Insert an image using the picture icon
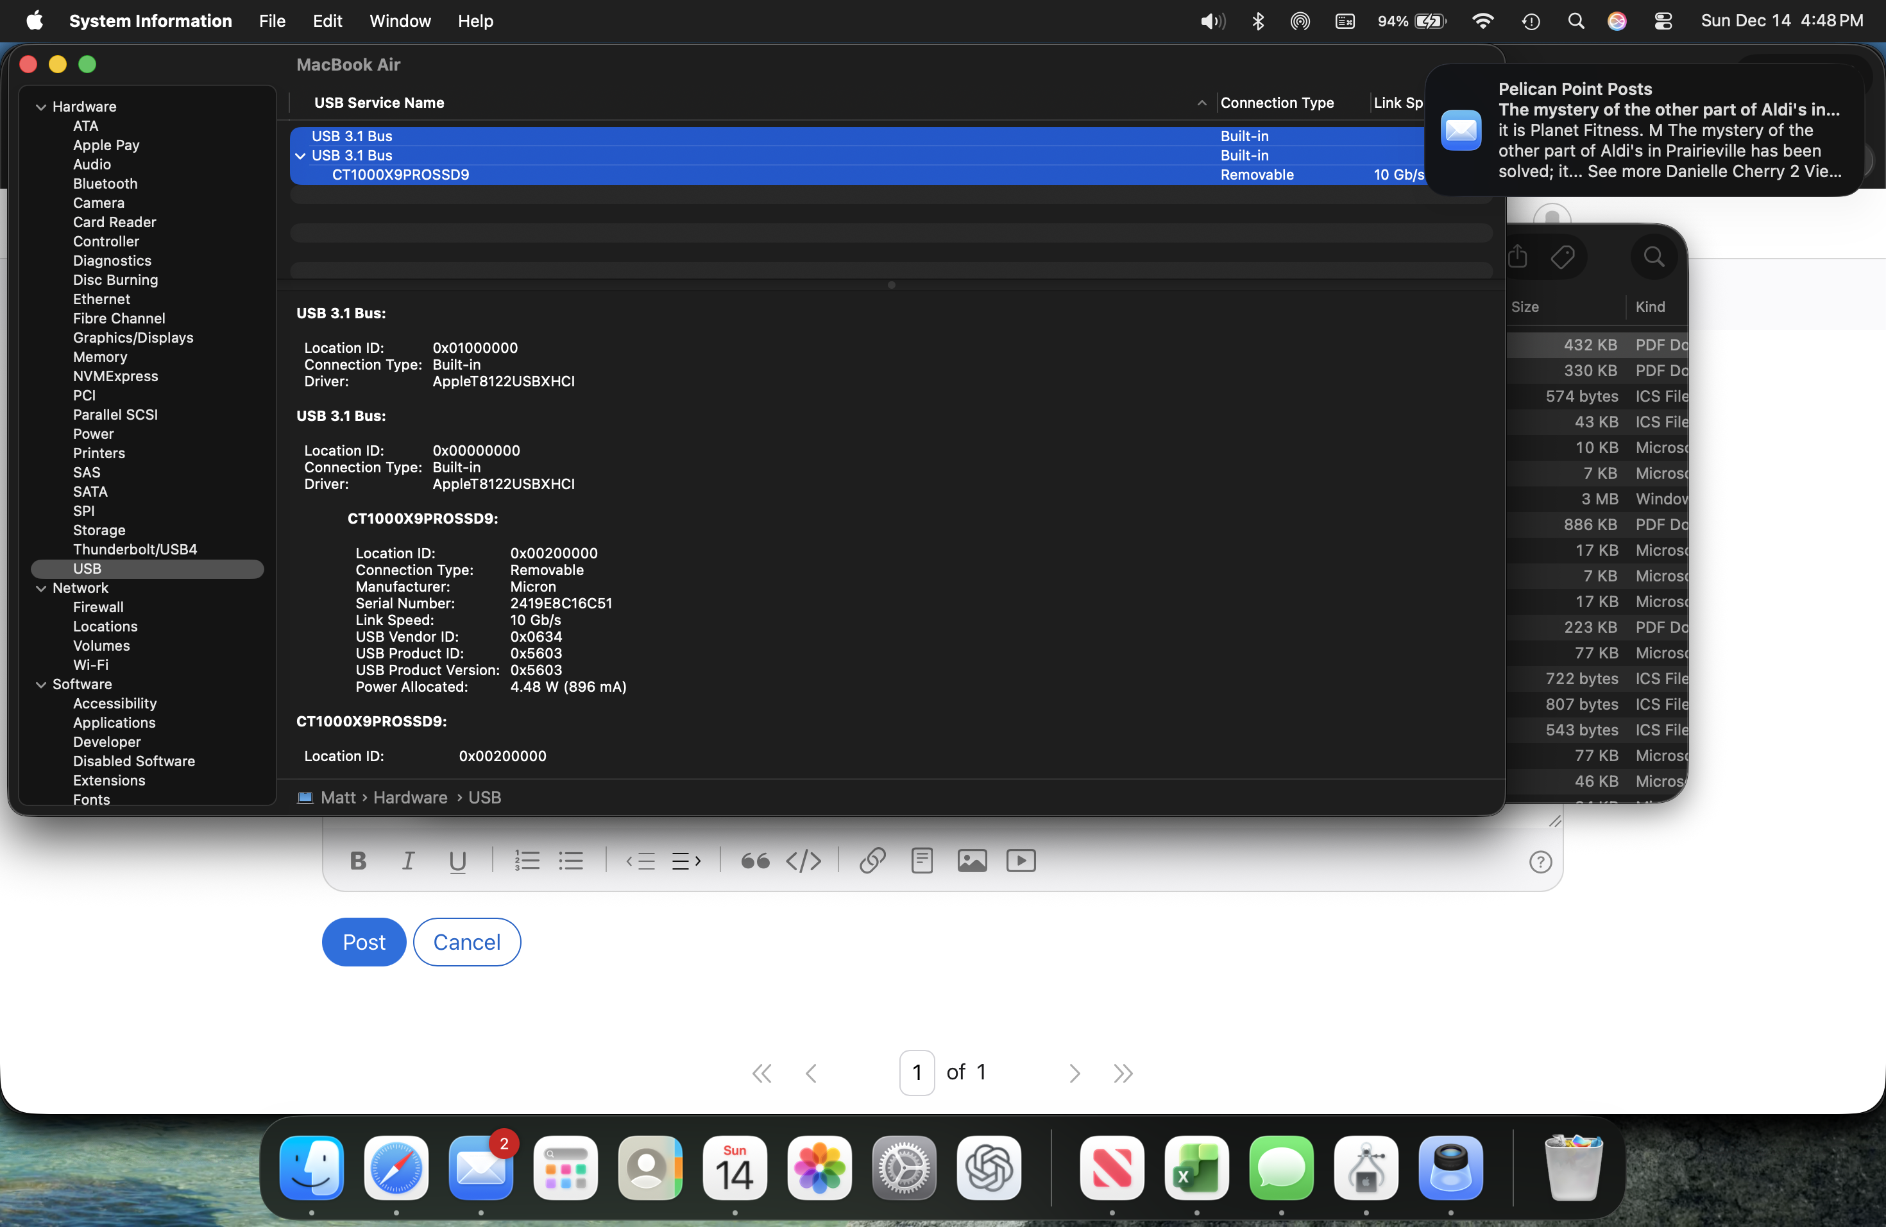This screenshot has height=1227, width=1886. point(971,861)
